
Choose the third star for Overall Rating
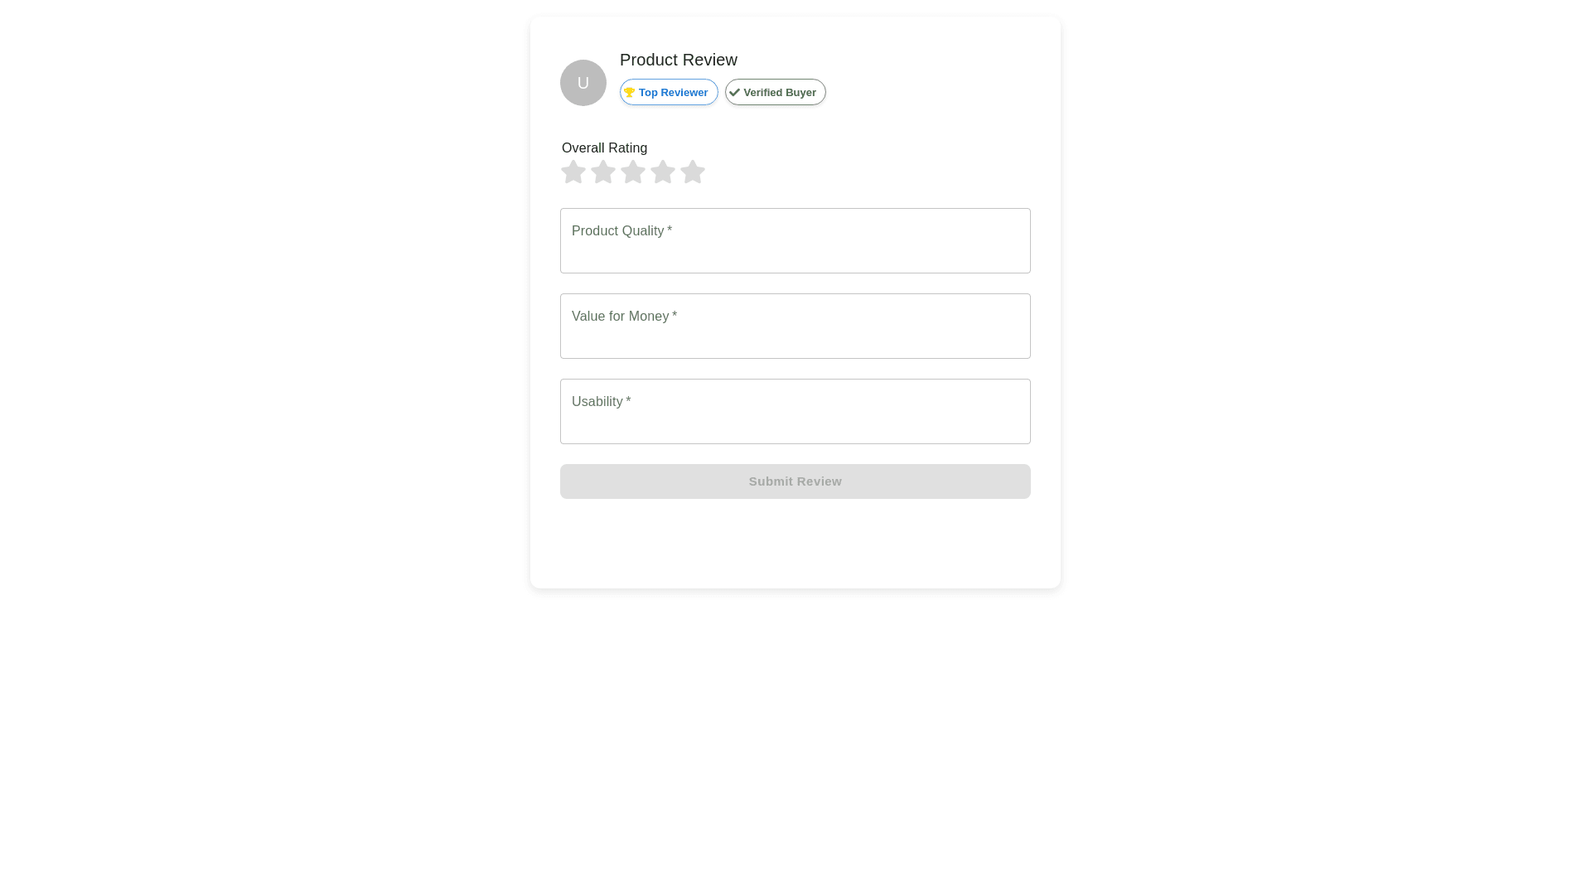pos(633,172)
